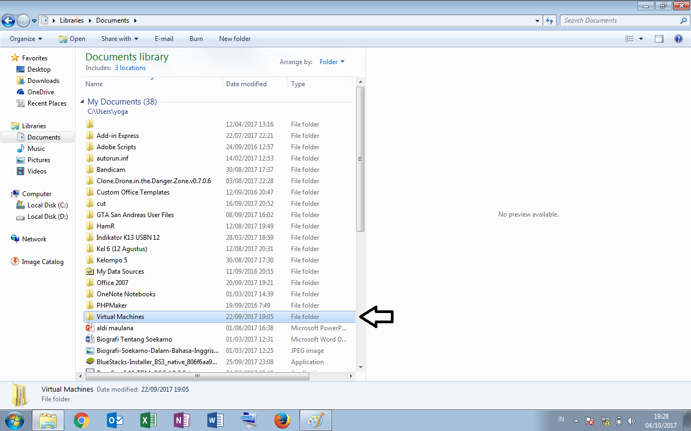The image size is (691, 431).
Task: Open Microsoft Word from the taskbar
Action: (x=215, y=420)
